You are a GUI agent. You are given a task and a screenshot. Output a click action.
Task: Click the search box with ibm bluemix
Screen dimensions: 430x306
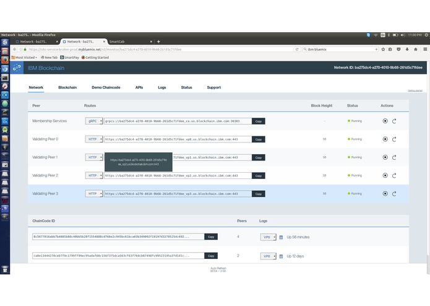click(x=340, y=50)
